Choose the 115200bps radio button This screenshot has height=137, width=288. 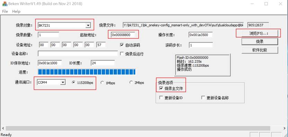point(73,82)
